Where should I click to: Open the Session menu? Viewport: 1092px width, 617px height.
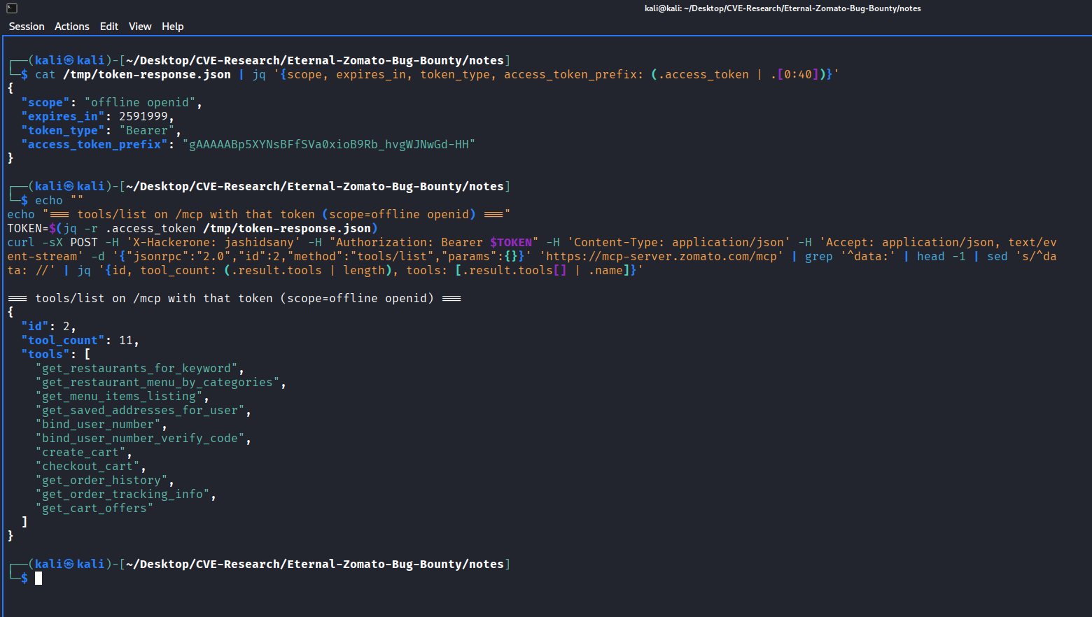click(26, 27)
